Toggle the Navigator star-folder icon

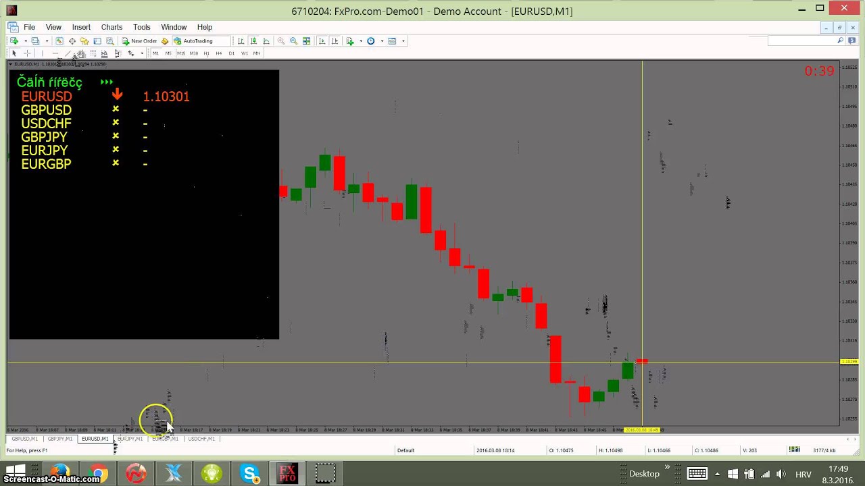pos(84,41)
